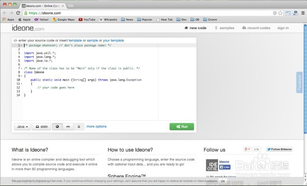The image size is (307, 186).
Task: Open the Google Maps bookmark
Action: tap(64, 19)
